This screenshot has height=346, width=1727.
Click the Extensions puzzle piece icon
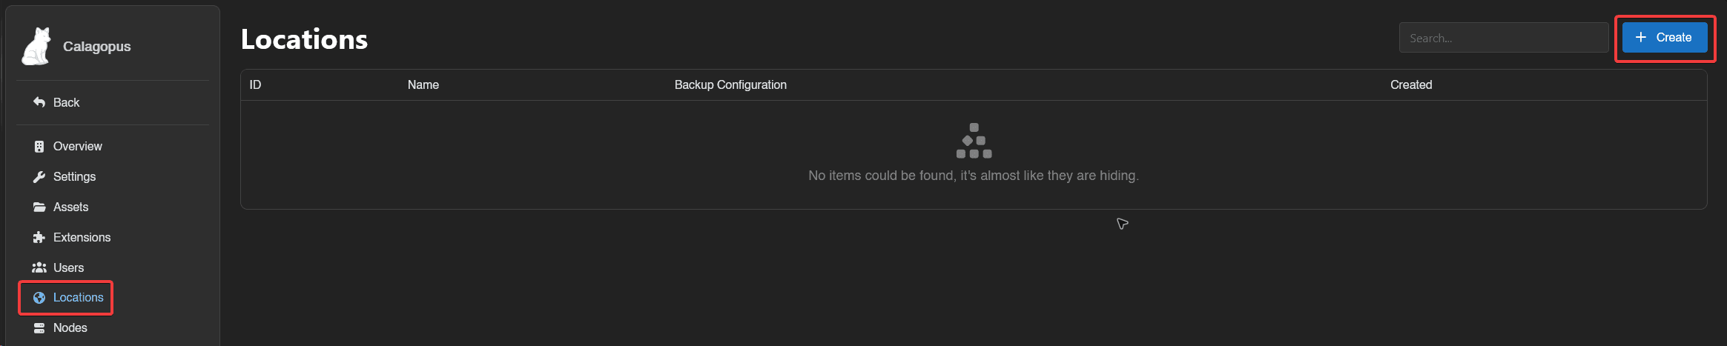tap(39, 238)
